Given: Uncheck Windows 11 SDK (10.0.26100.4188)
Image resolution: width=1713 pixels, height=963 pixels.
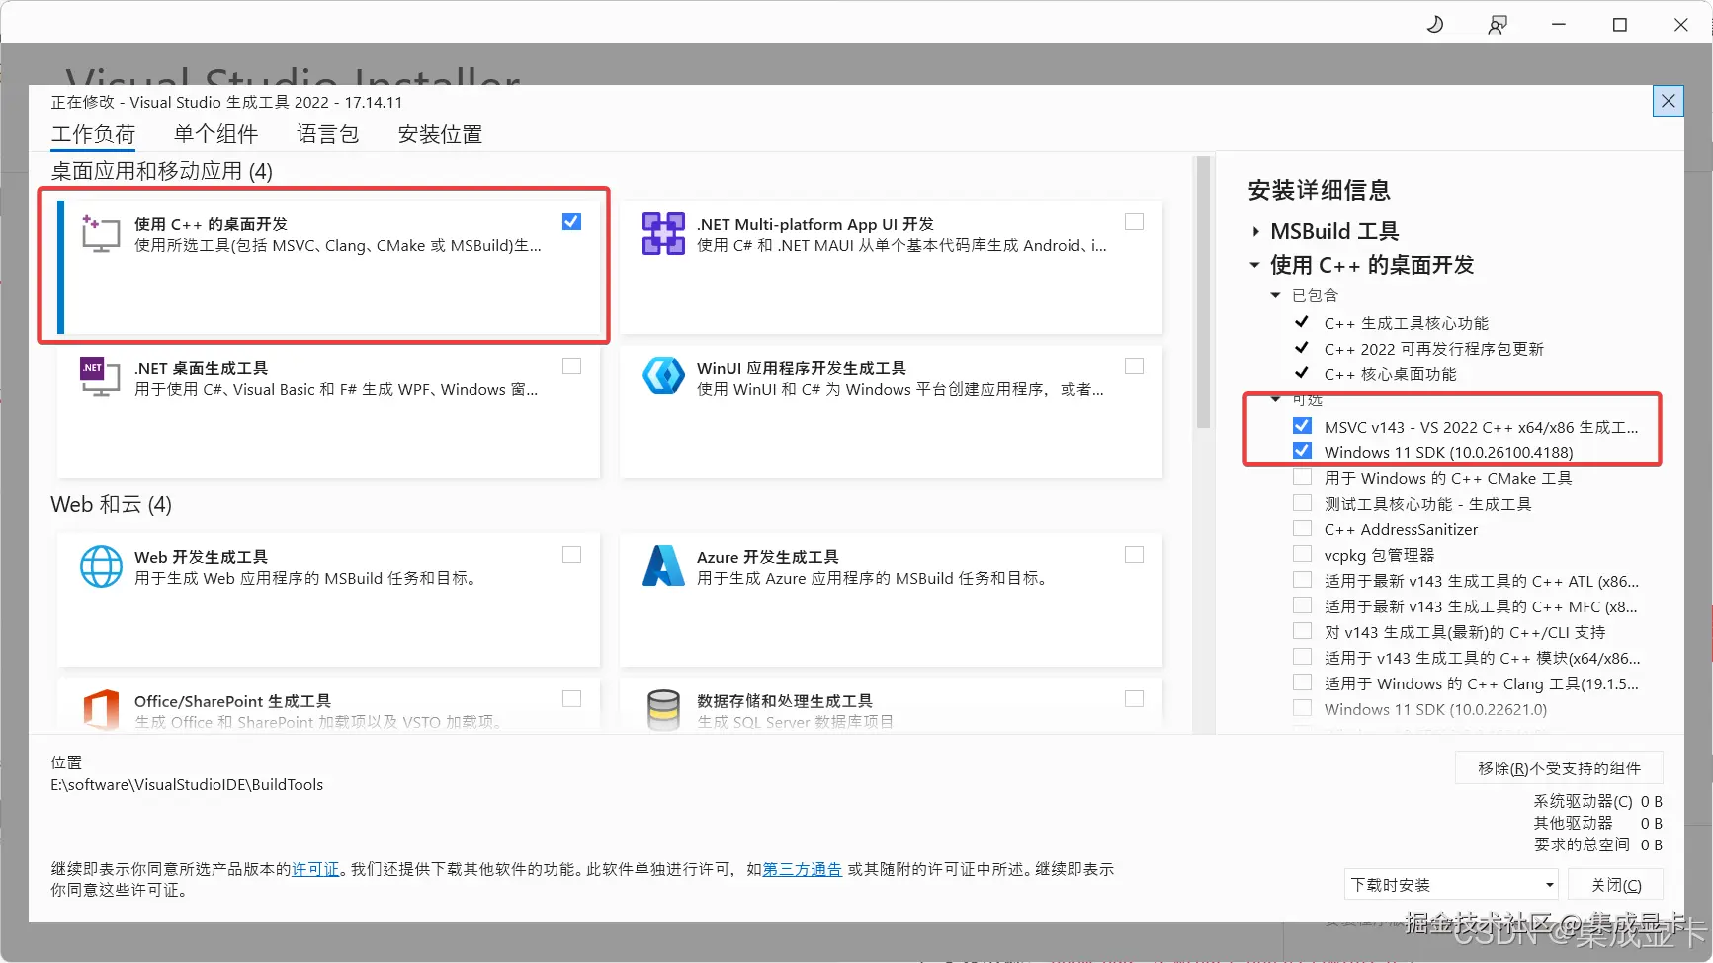Looking at the screenshot, I should pyautogui.click(x=1303, y=451).
